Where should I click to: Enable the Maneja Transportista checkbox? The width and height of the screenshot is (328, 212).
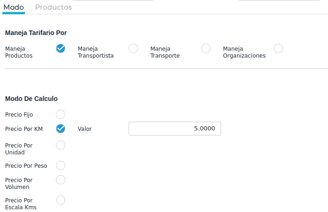(133, 48)
